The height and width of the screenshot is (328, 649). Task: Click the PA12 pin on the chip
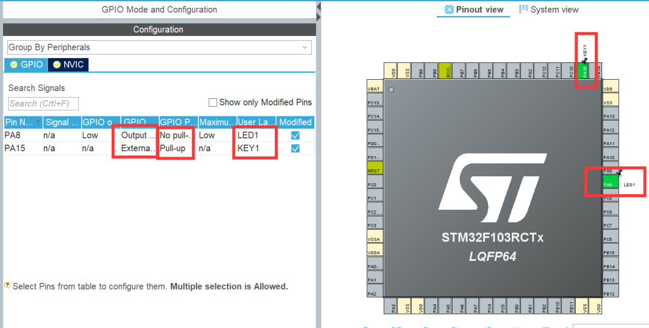click(x=611, y=127)
